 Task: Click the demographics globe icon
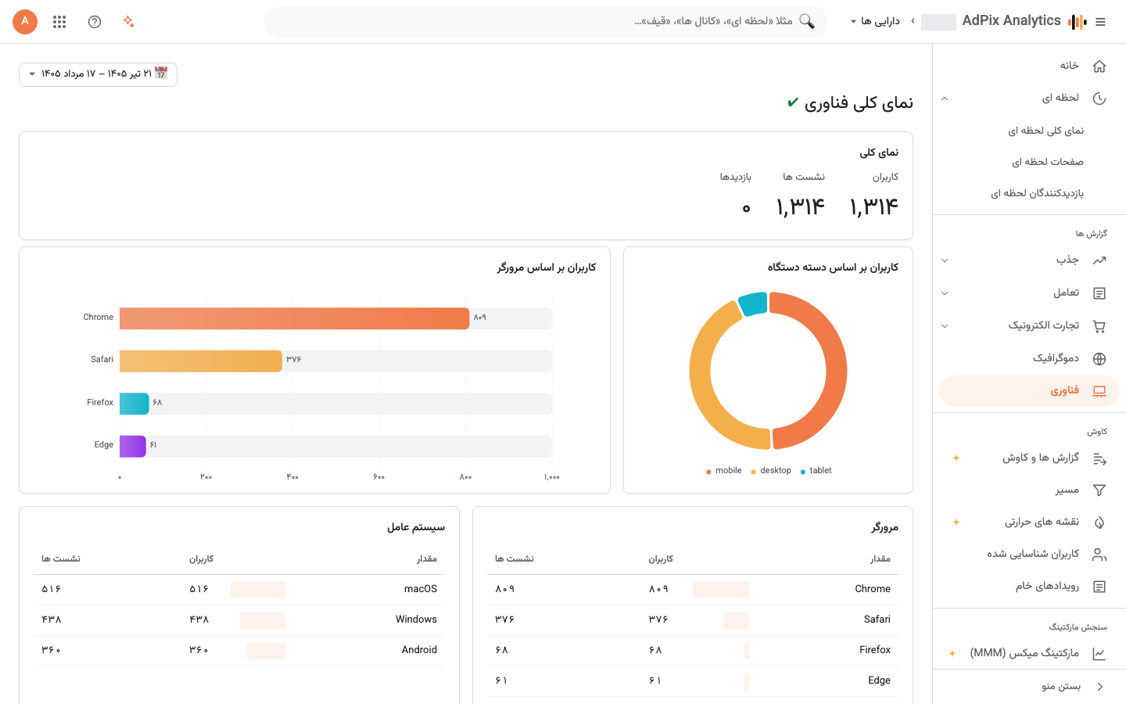click(1099, 359)
